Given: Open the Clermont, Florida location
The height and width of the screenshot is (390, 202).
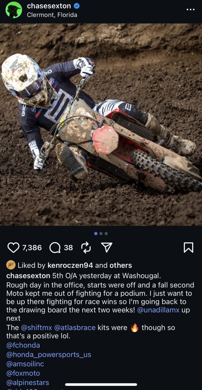Looking at the screenshot, I should pyautogui.click(x=52, y=15).
